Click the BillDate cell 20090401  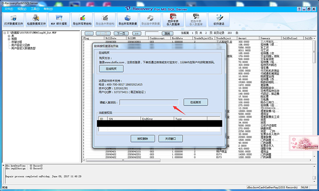(x=111, y=151)
